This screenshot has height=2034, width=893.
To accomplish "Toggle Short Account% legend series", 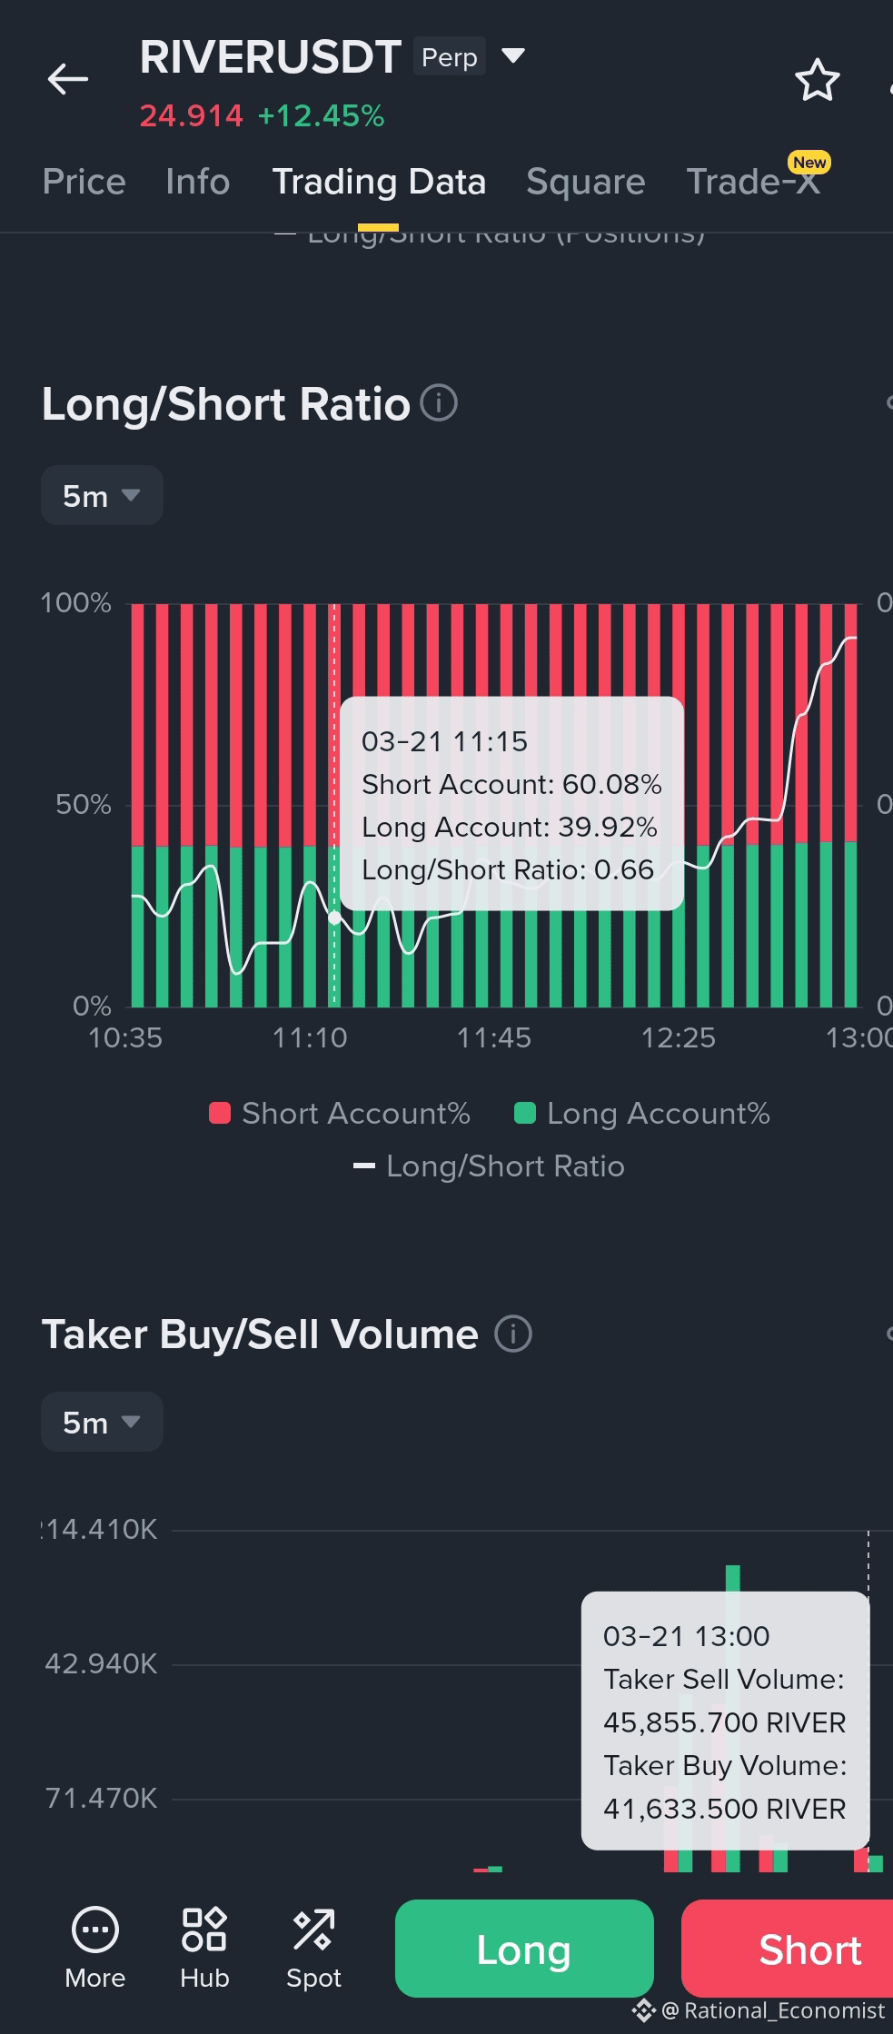I will pos(340,1113).
